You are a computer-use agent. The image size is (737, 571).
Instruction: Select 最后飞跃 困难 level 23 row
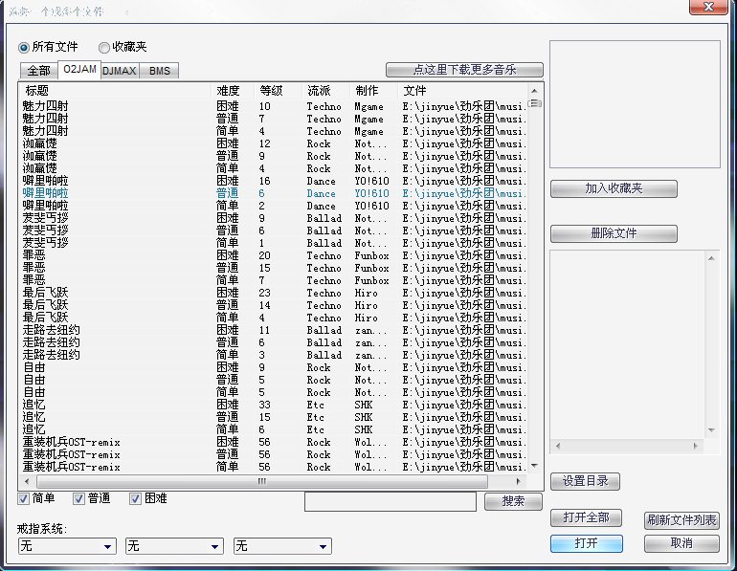[274, 293]
